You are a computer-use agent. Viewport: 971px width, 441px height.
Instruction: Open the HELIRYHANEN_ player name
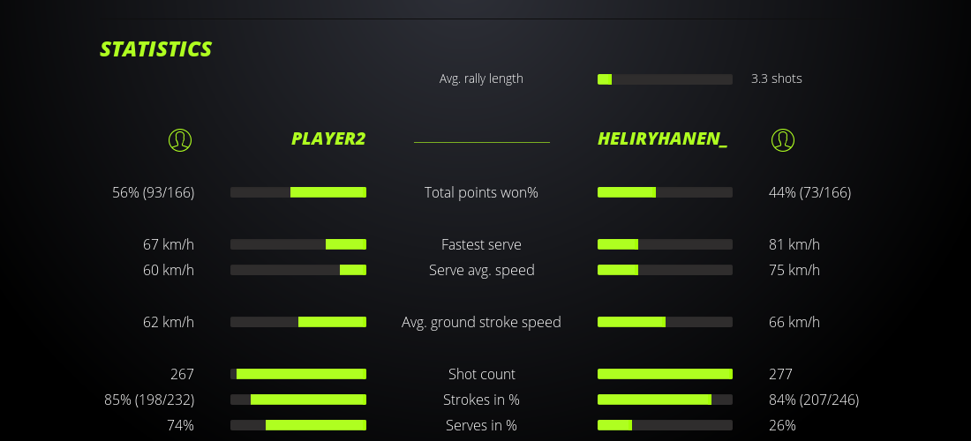pyautogui.click(x=662, y=139)
